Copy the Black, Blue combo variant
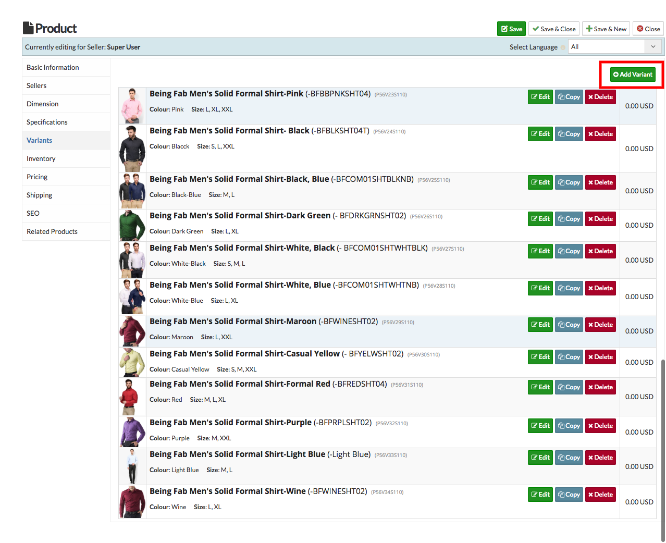This screenshot has width=666, height=543. (569, 182)
